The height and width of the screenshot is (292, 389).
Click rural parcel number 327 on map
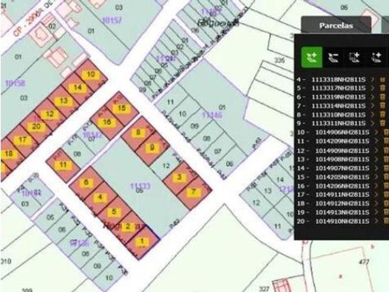tap(264, 288)
